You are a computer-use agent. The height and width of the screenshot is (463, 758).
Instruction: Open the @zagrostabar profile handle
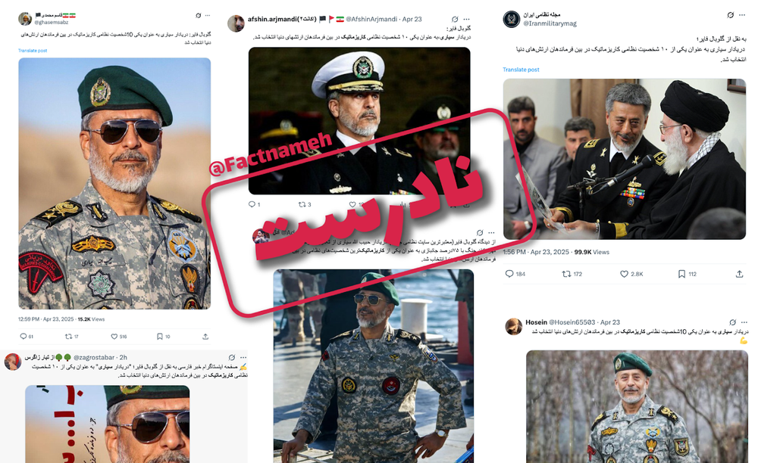[94, 357]
